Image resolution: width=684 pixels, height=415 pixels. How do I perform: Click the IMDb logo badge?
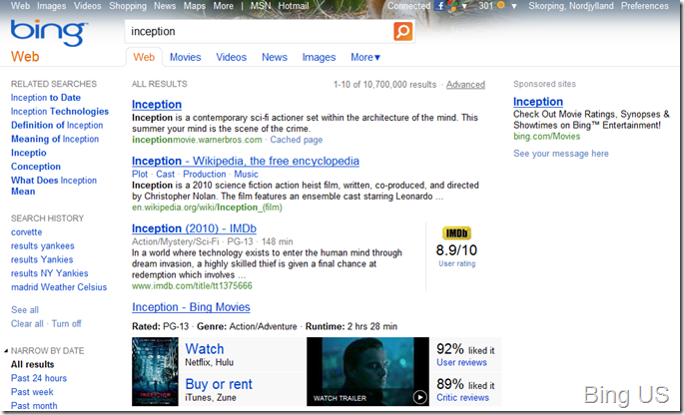[456, 233]
